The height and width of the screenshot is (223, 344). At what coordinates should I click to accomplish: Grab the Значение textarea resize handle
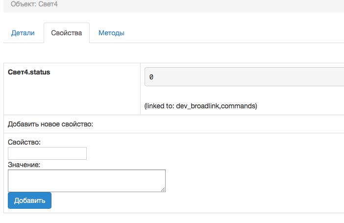(163, 189)
